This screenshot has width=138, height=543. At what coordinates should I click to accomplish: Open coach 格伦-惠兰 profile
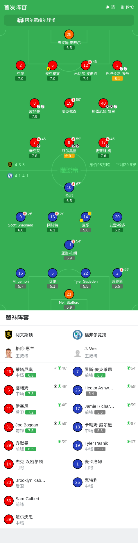(x=35, y=352)
